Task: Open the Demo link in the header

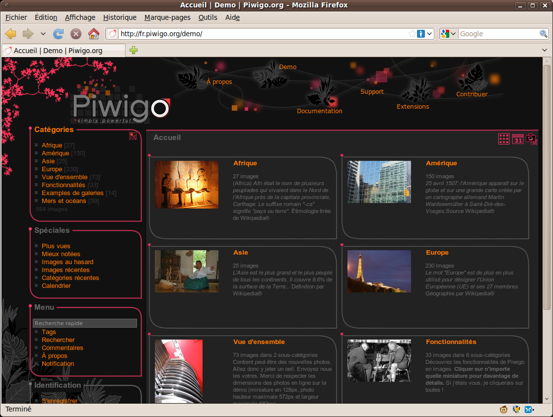Action: tap(288, 67)
